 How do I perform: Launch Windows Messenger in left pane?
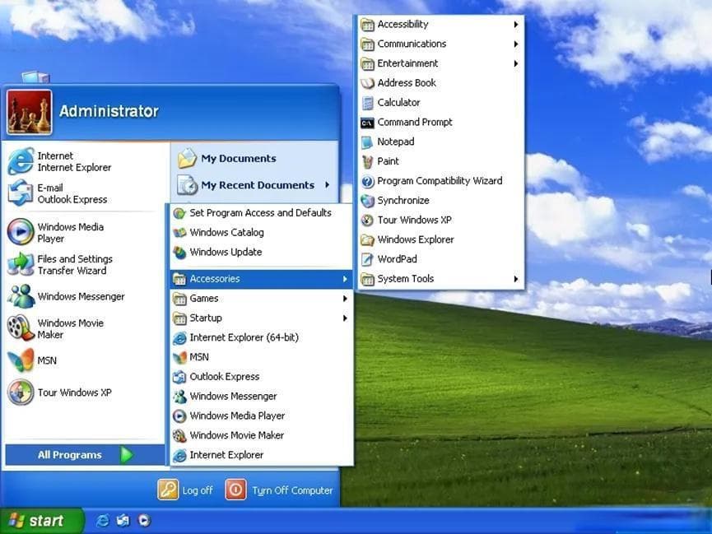pos(85,296)
